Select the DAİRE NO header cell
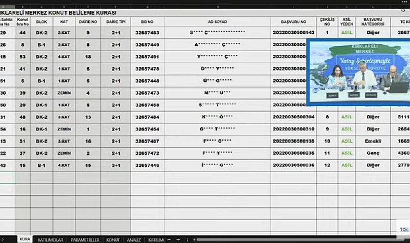Image resolution: width=410 pixels, height=243 pixels. pyautogui.click(x=88, y=22)
